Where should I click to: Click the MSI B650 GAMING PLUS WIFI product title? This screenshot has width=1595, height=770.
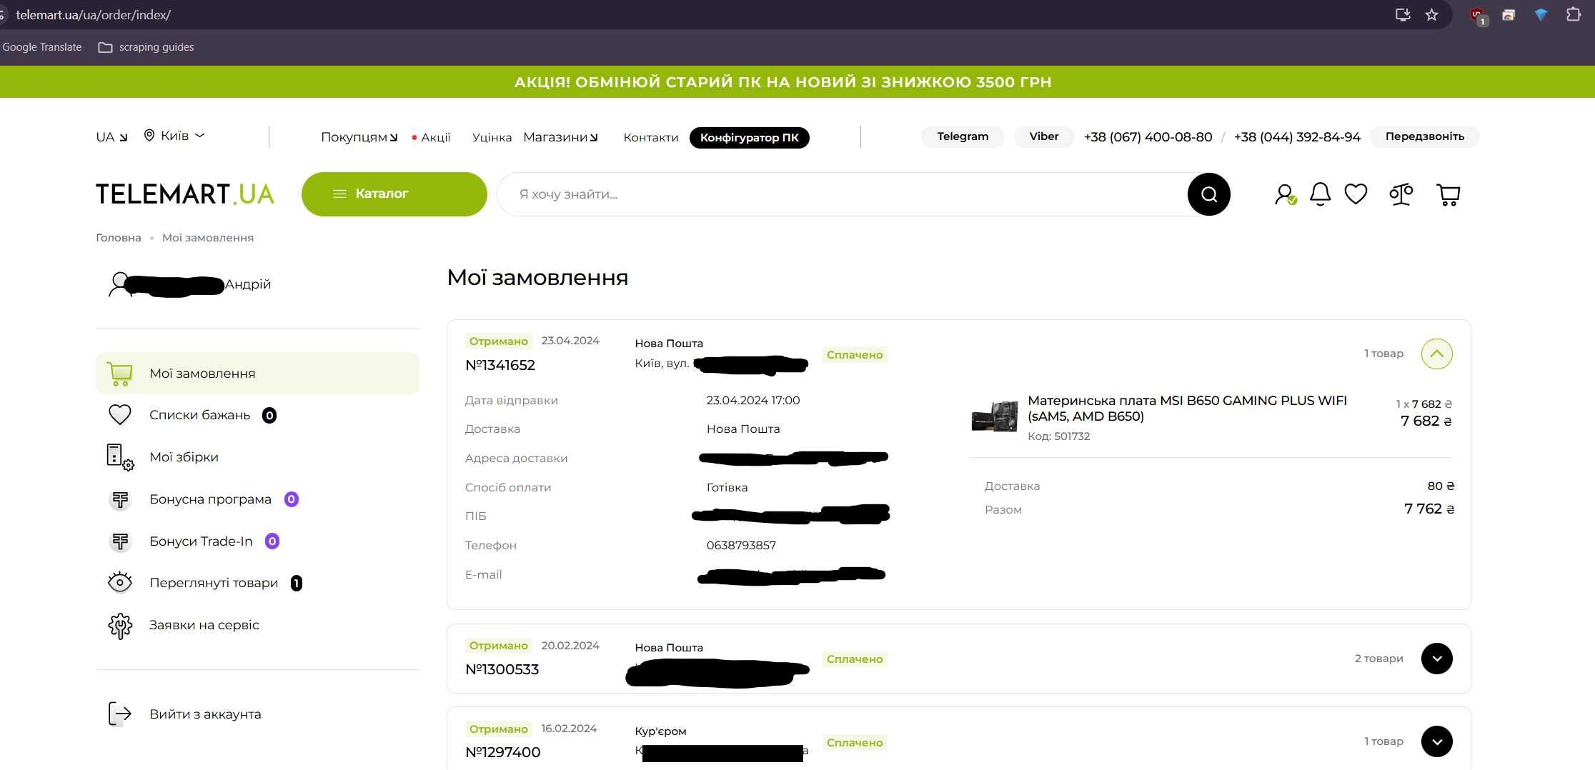(x=1187, y=409)
